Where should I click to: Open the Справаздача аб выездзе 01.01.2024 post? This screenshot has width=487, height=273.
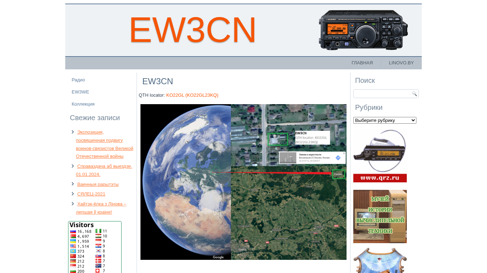pyautogui.click(x=104, y=170)
